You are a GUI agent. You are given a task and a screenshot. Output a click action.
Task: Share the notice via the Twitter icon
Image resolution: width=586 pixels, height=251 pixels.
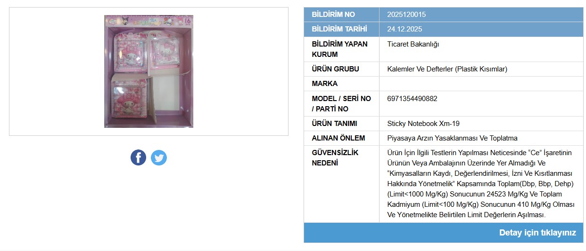(x=159, y=157)
